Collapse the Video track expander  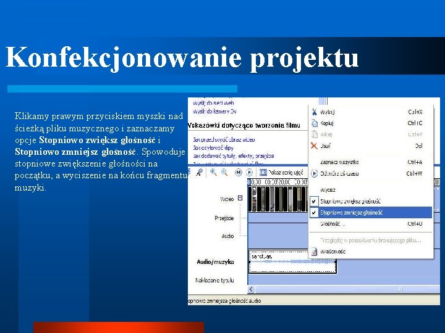[240, 198]
